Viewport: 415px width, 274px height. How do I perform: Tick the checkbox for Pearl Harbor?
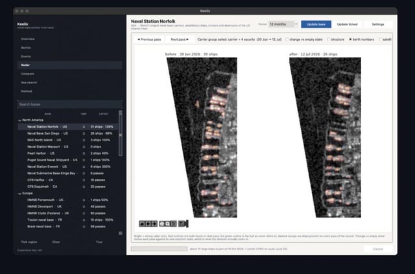[x=84, y=154]
